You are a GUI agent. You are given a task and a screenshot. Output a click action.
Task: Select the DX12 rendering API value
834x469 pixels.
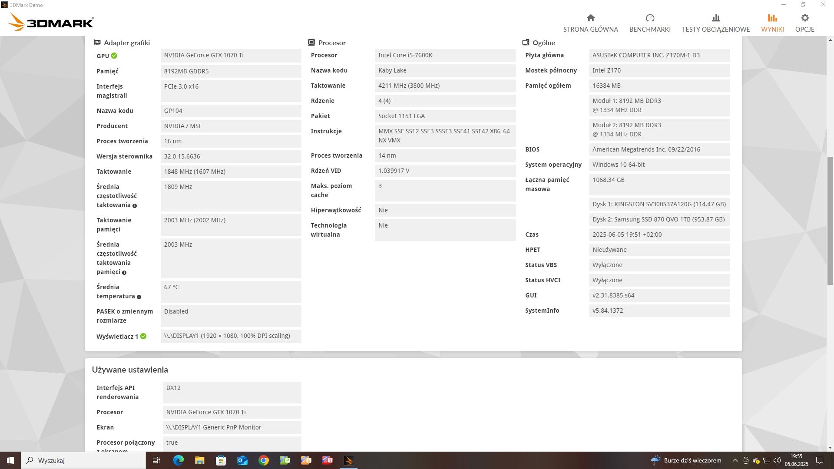pyautogui.click(x=232, y=393)
